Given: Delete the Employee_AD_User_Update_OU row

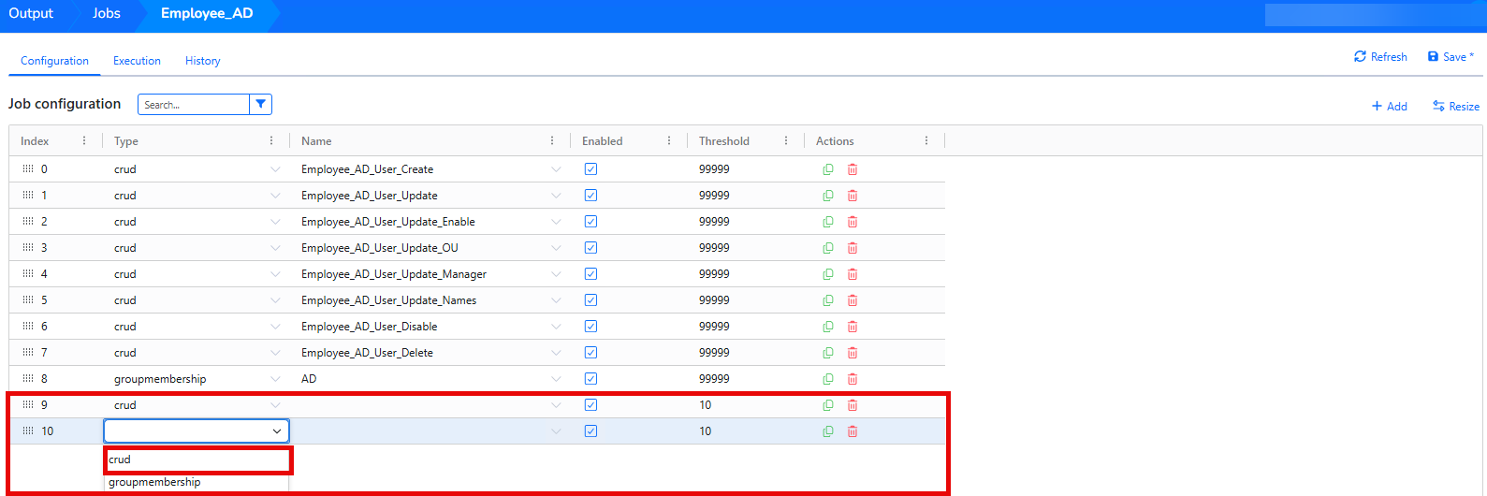Looking at the screenshot, I should click(853, 248).
